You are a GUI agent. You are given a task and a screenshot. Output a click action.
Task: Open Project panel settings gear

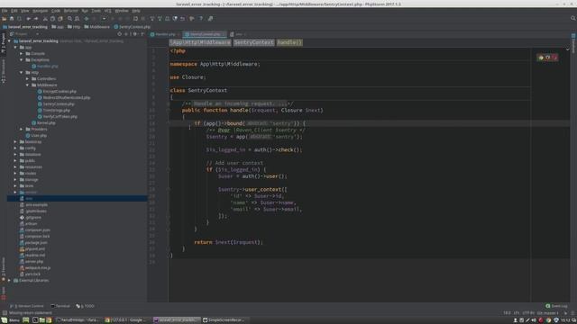134,34
